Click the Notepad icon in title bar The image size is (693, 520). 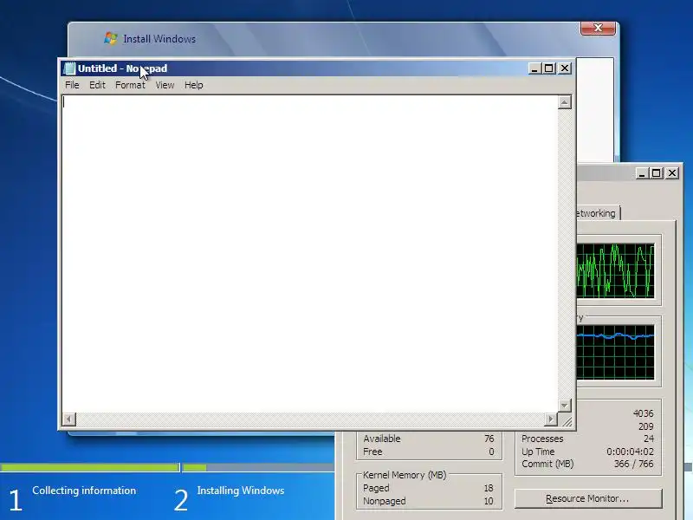point(69,68)
